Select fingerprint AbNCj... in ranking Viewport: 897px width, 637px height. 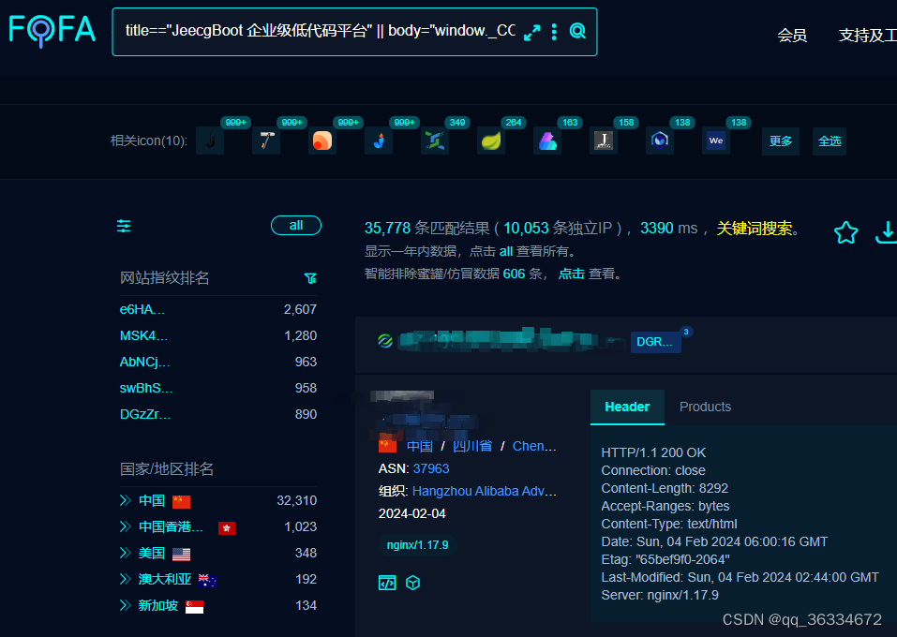[144, 362]
